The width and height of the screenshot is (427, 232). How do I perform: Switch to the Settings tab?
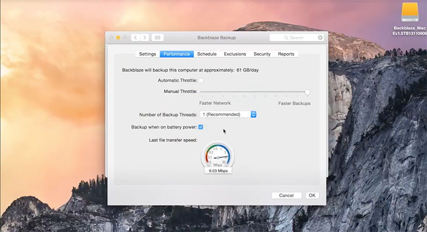pyautogui.click(x=147, y=54)
